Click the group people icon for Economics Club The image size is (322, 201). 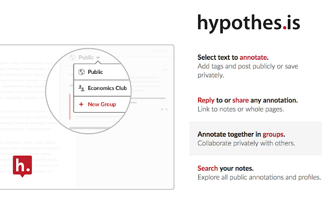(80, 88)
